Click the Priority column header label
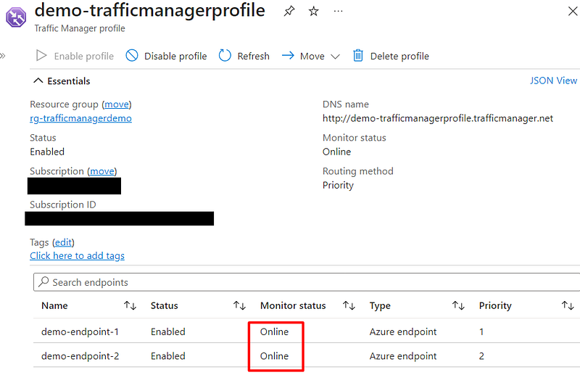Viewport: 580px width, 375px height. pos(495,306)
